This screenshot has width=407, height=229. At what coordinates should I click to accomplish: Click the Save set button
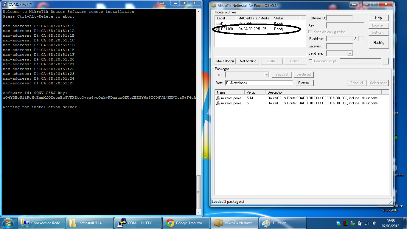coord(282,75)
